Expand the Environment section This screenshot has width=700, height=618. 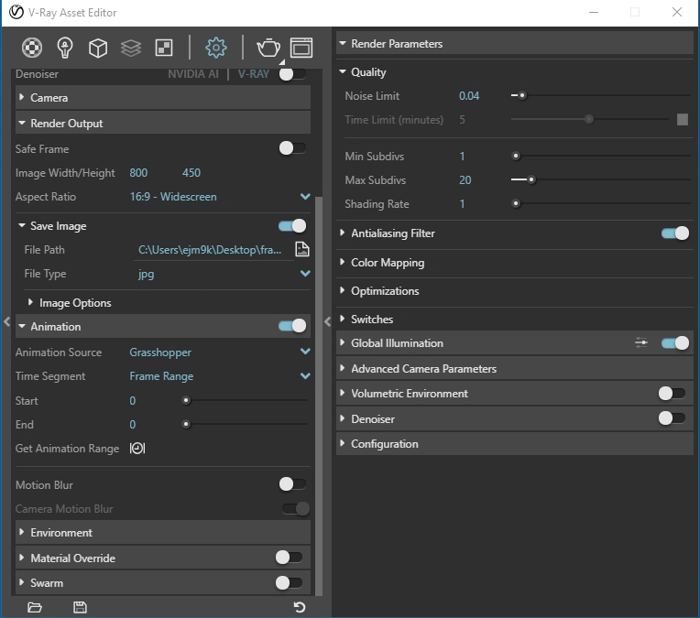pyautogui.click(x=163, y=532)
